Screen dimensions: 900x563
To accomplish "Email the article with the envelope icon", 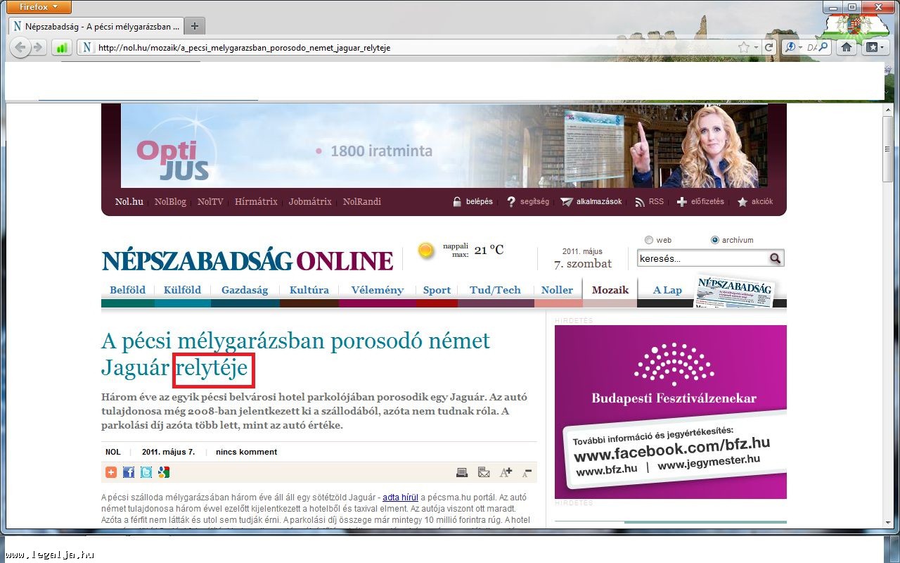I will tap(484, 472).
